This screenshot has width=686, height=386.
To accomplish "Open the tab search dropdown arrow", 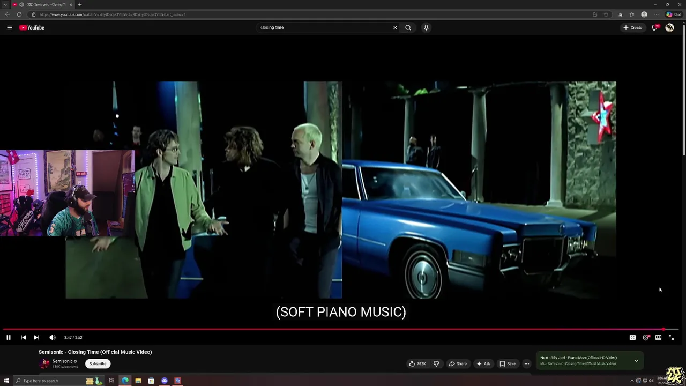I will 5,4.
